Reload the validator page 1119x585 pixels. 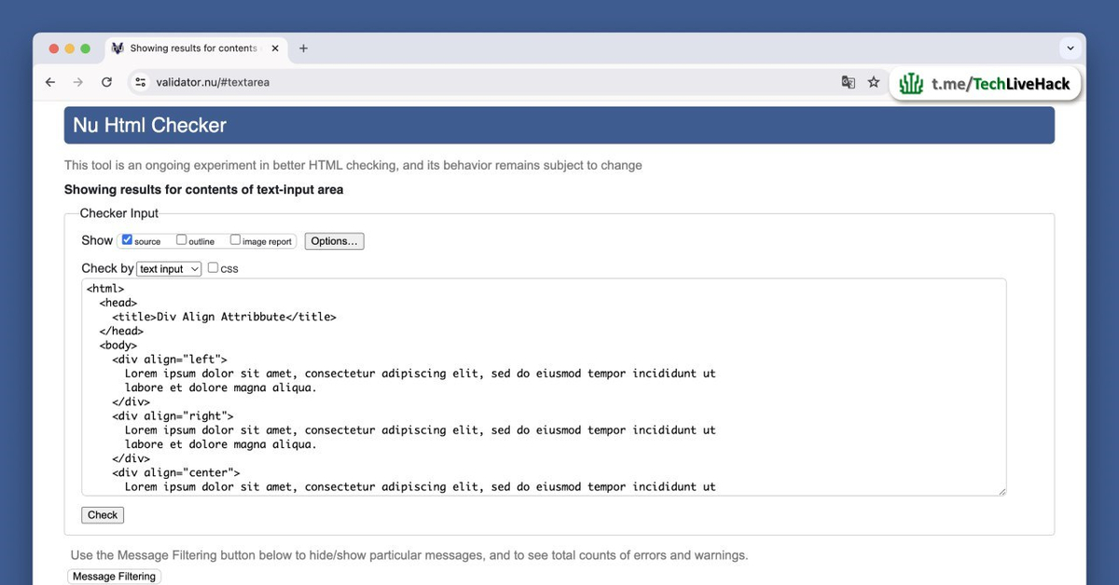[106, 82]
